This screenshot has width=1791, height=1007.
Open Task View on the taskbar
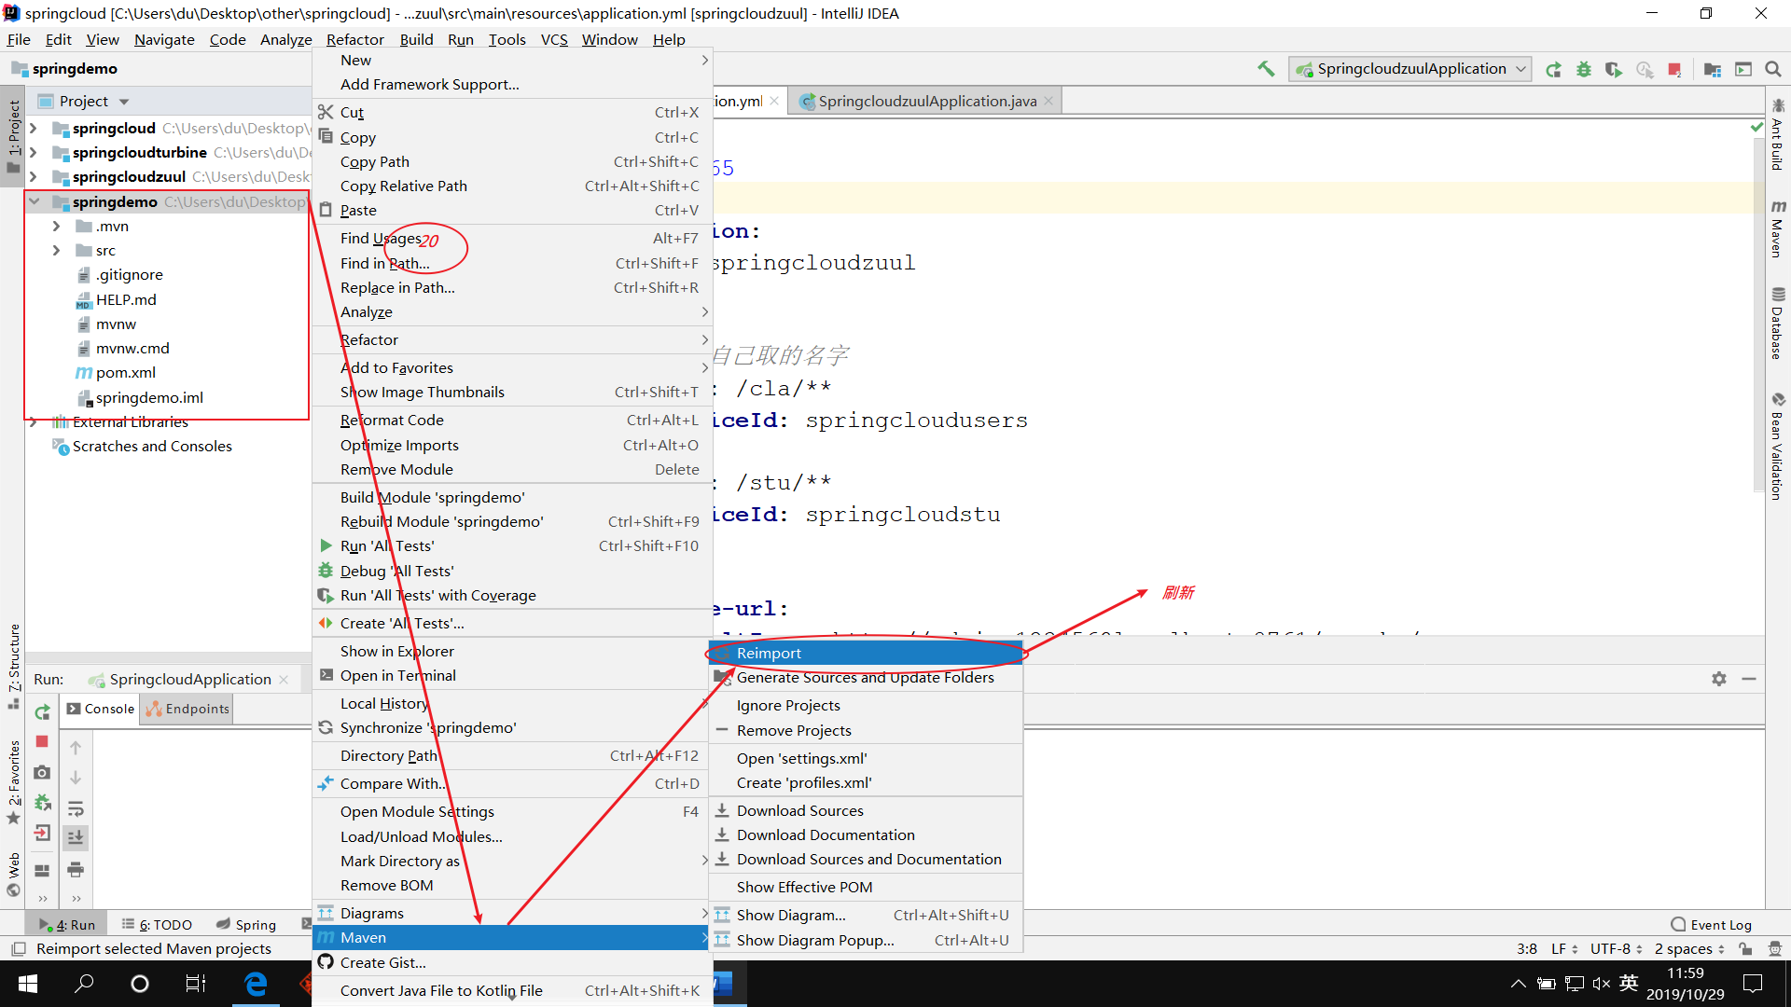tap(196, 984)
